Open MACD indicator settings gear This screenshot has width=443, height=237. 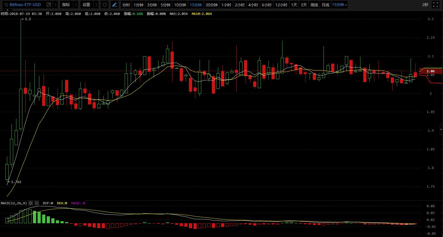[x=31, y=203]
